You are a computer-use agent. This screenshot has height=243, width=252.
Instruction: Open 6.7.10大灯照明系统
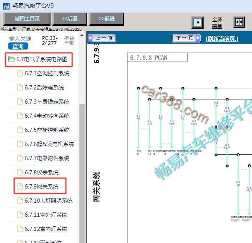pos(48,201)
